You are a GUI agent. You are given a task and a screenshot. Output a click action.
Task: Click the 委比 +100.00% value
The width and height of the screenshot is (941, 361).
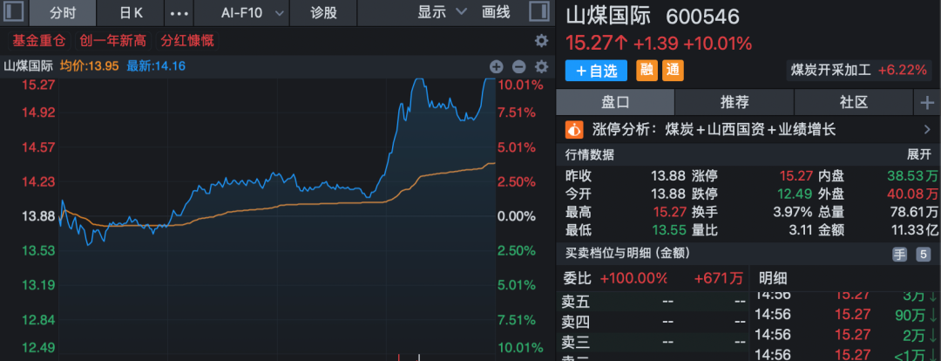[633, 278]
